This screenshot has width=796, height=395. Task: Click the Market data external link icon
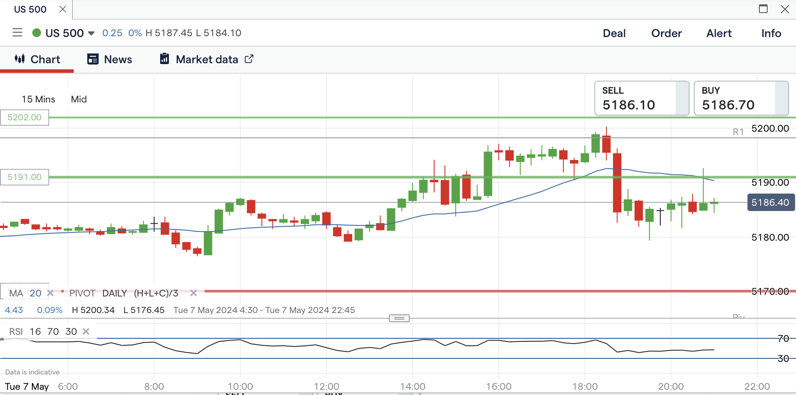[x=249, y=59]
